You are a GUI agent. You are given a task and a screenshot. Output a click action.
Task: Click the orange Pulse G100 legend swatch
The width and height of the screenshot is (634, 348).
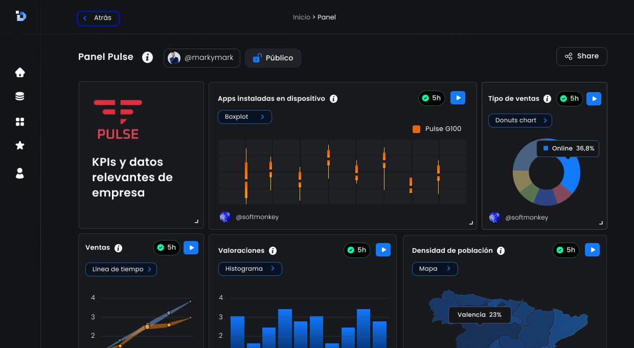click(416, 129)
